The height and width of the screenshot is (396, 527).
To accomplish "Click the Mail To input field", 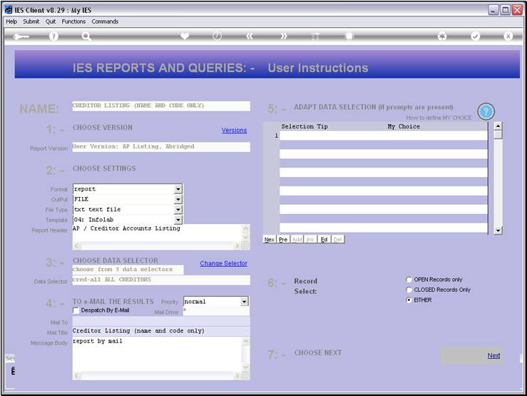I will click(161, 321).
